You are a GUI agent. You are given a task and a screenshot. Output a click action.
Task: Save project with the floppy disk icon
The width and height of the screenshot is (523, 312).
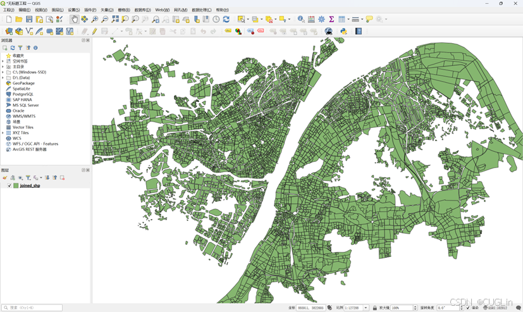[x=29, y=20]
